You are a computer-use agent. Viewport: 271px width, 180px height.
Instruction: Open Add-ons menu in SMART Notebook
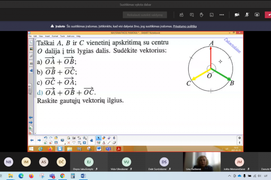(70, 36)
